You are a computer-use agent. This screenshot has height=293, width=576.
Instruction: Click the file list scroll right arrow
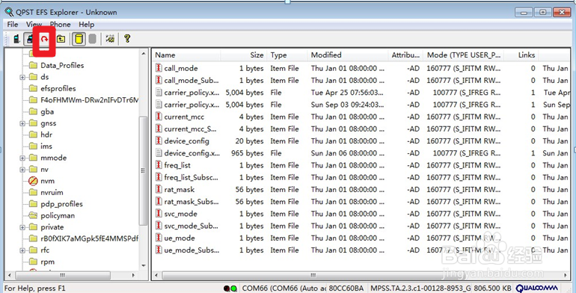(x=565, y=275)
